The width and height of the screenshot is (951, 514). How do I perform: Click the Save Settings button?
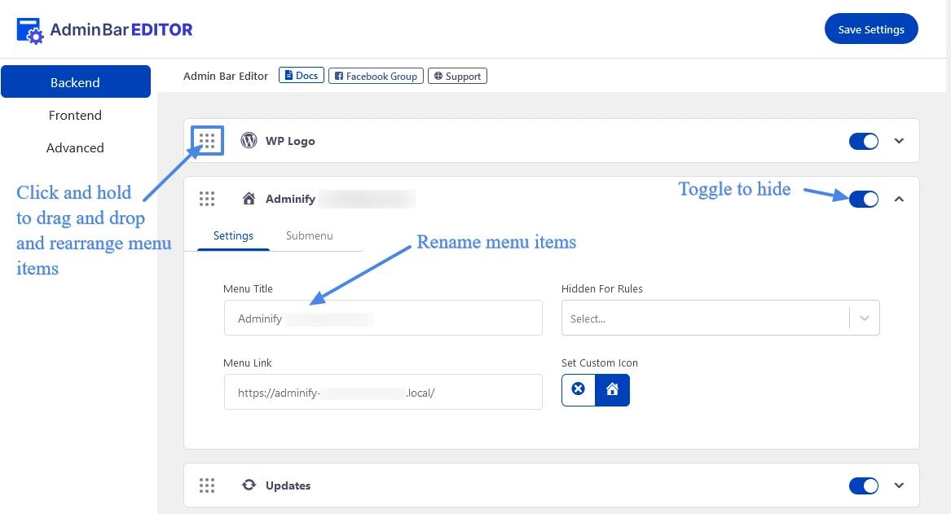(x=871, y=29)
